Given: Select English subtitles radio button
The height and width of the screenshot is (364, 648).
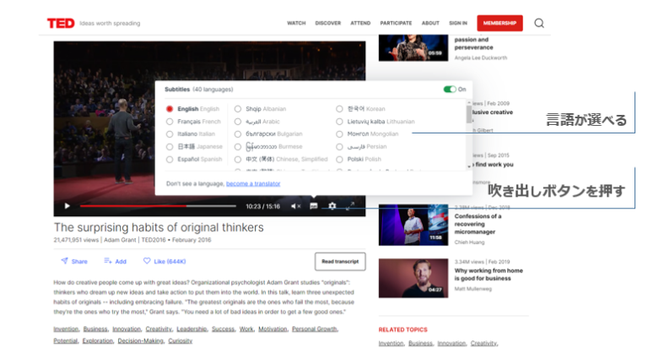Looking at the screenshot, I should point(170,109).
